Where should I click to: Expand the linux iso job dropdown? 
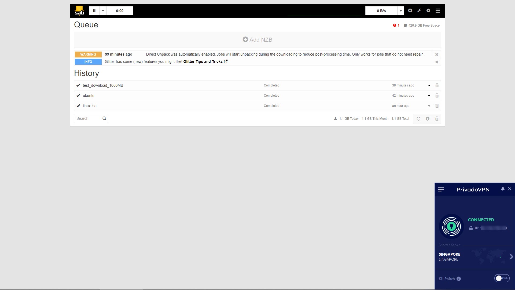(x=429, y=106)
